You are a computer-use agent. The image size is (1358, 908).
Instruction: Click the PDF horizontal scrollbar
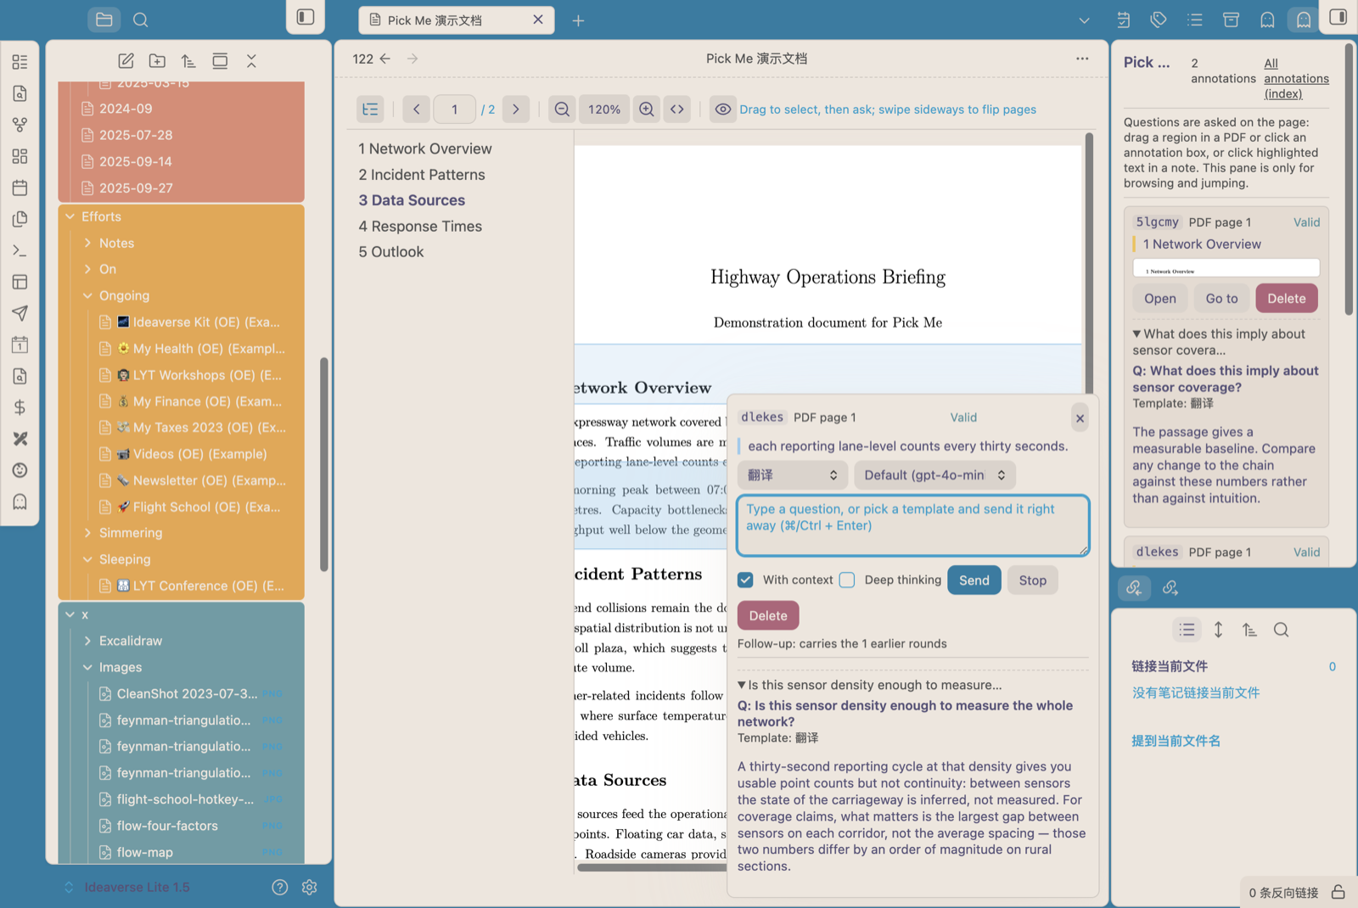tap(652, 867)
